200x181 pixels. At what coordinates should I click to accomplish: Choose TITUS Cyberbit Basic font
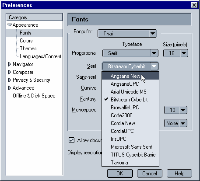coord(130,155)
